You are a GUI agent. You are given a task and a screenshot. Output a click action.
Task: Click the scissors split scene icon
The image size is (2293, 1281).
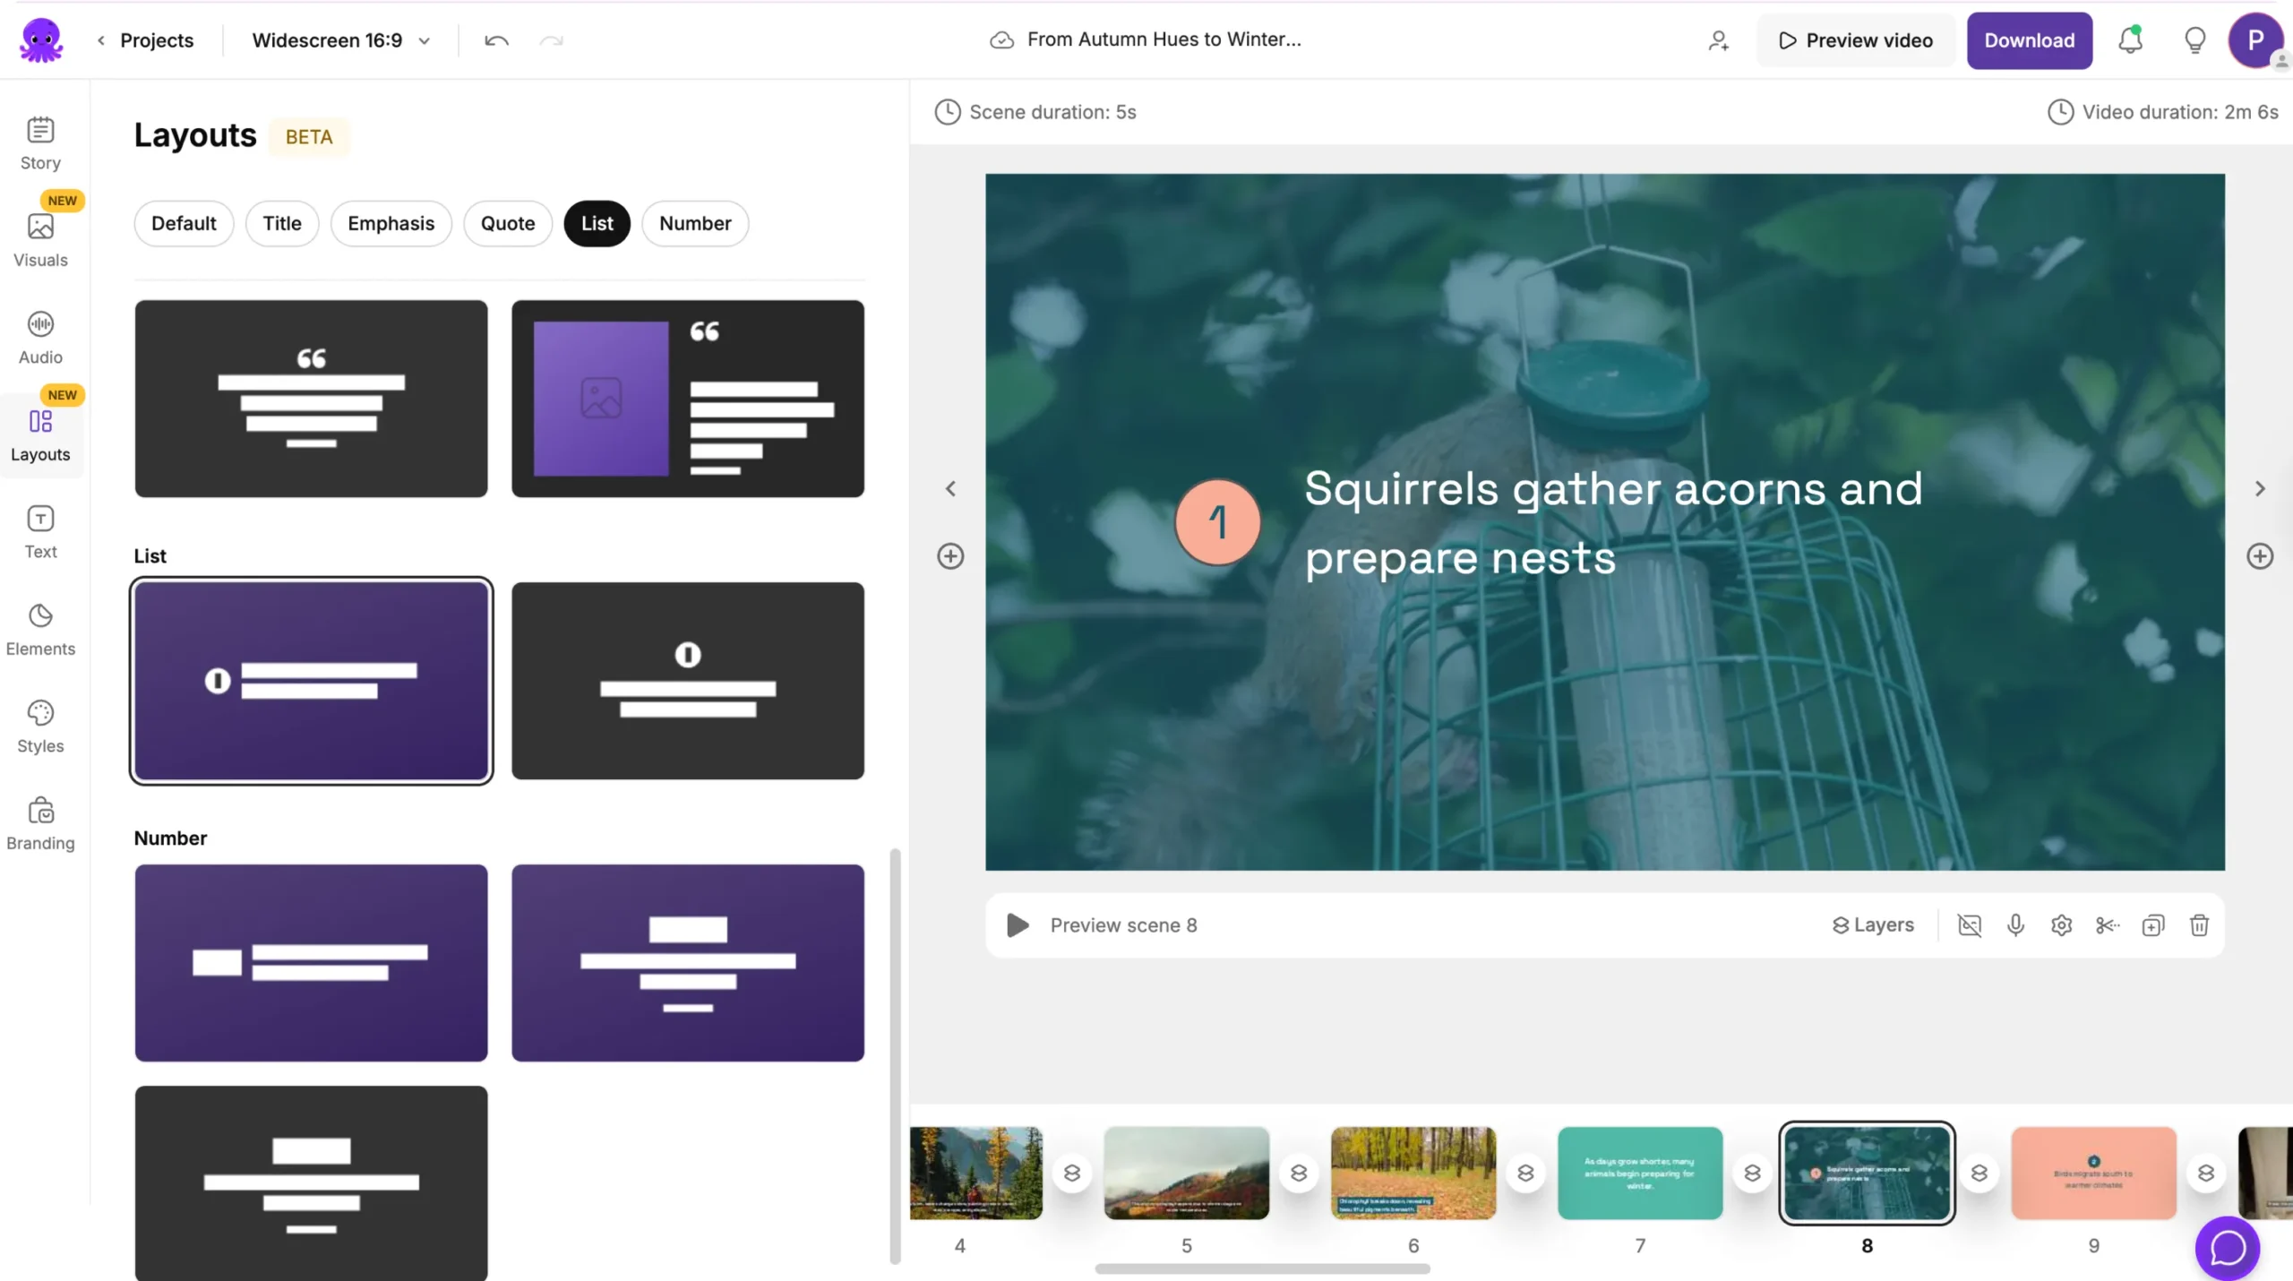2107,924
